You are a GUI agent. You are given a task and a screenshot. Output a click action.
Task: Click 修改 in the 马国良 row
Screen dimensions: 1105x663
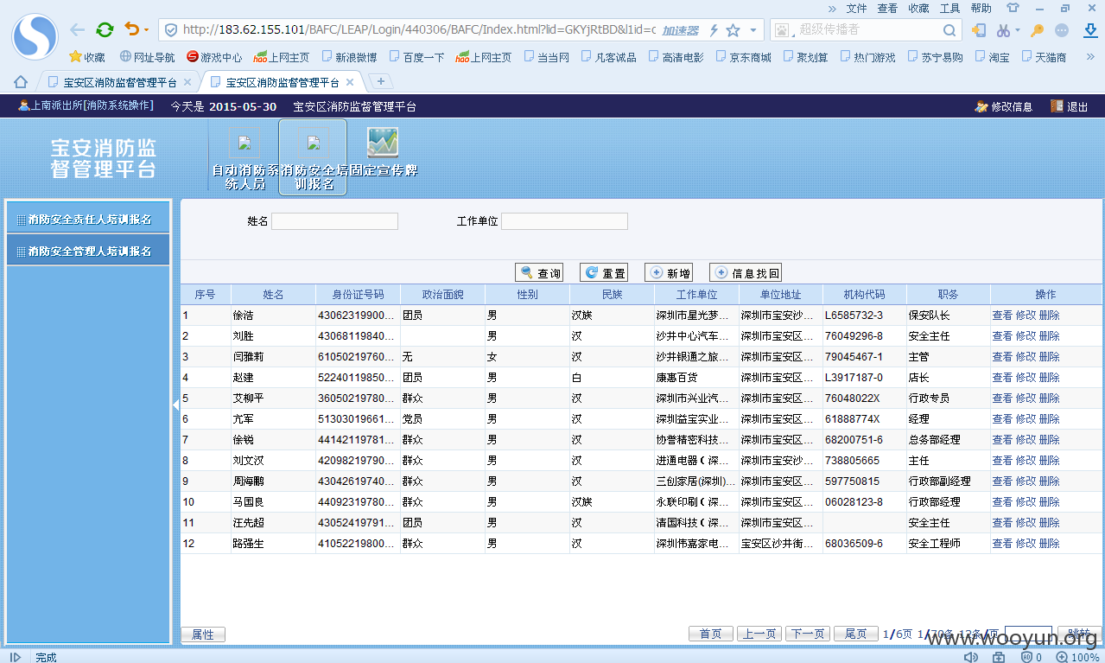[x=1026, y=502]
